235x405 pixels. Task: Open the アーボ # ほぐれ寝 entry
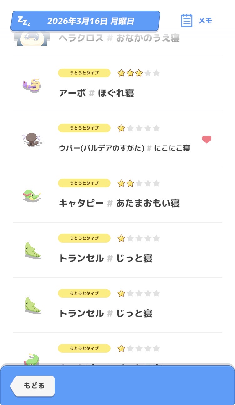click(97, 93)
